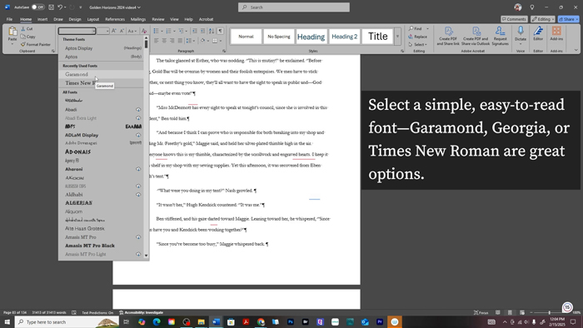Image resolution: width=583 pixels, height=328 pixels.
Task: Click the Increase Indent icon
Action: (202, 31)
